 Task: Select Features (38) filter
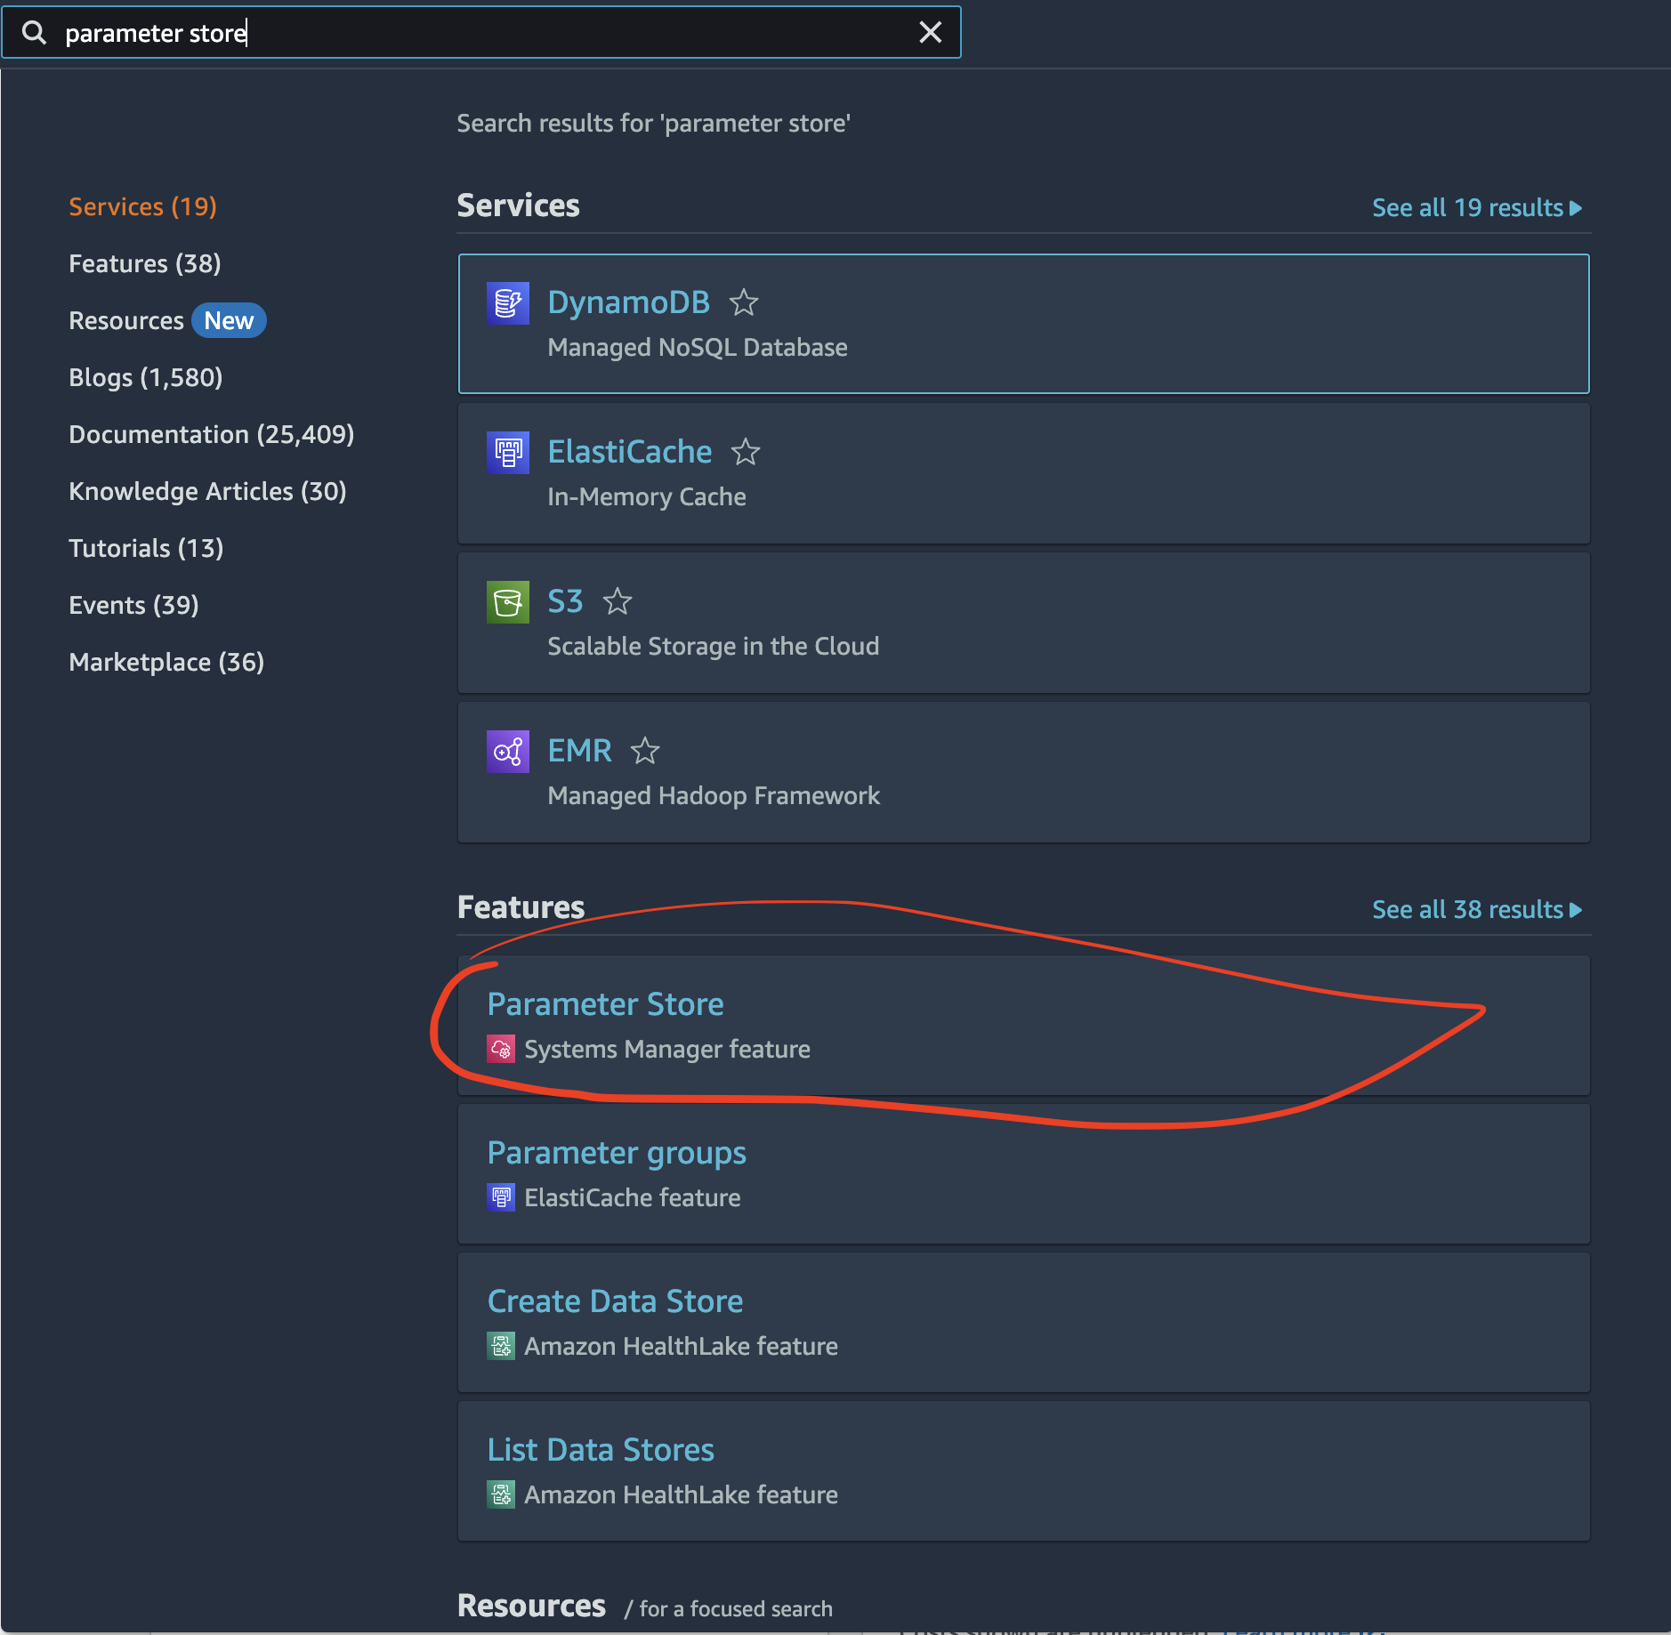tap(145, 263)
